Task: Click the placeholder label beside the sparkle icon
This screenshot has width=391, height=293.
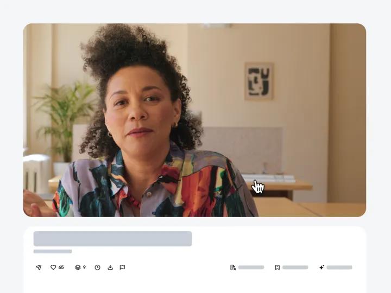Action: [x=339, y=267]
